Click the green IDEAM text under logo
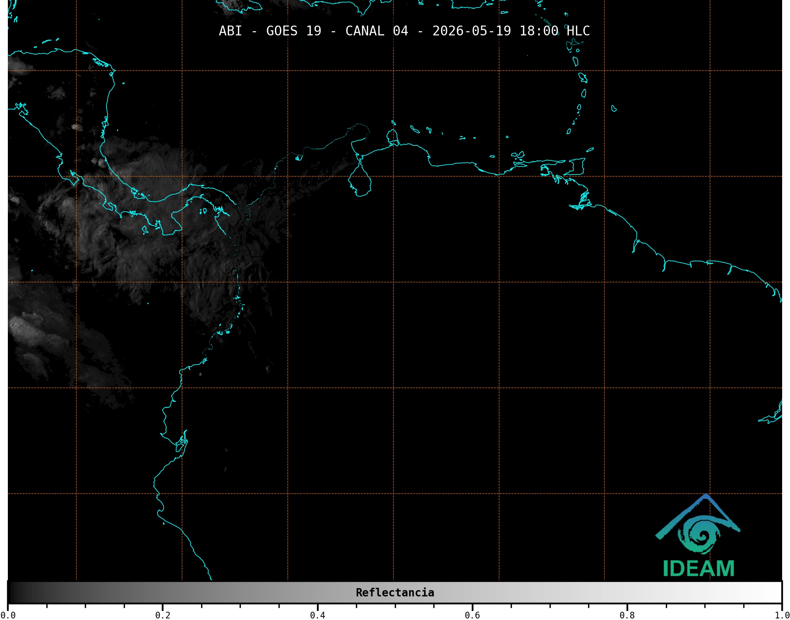 coord(698,568)
